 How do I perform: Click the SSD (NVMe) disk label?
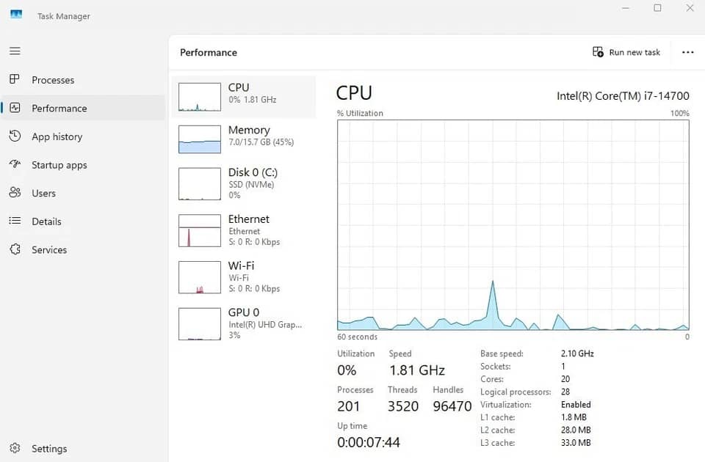pyautogui.click(x=251, y=185)
